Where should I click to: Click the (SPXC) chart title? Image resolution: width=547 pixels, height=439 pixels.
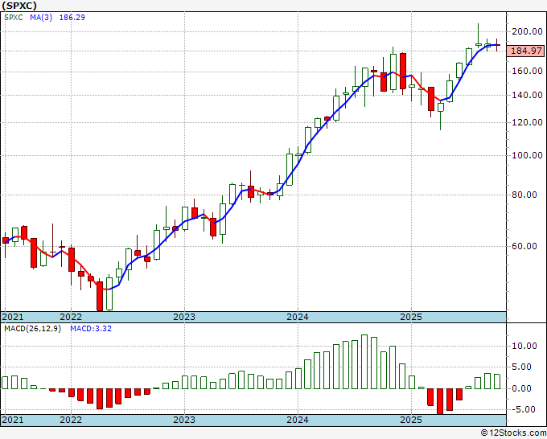(x=19, y=6)
